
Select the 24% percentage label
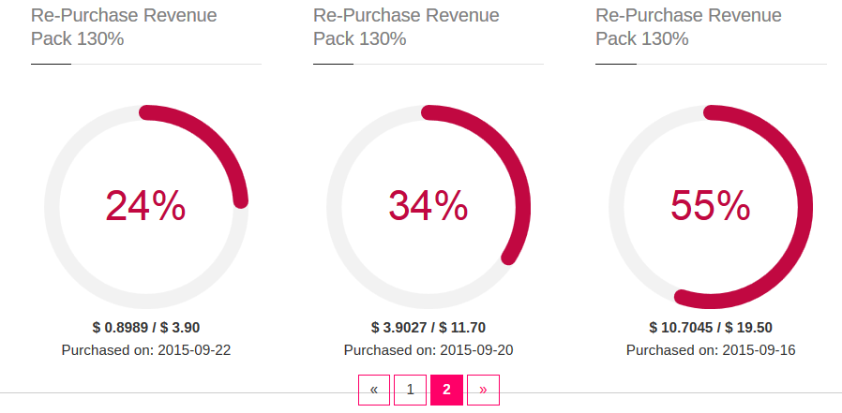pyautogui.click(x=145, y=206)
